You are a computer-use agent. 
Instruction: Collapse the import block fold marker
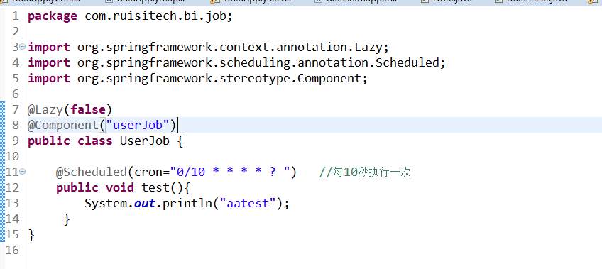(22, 47)
